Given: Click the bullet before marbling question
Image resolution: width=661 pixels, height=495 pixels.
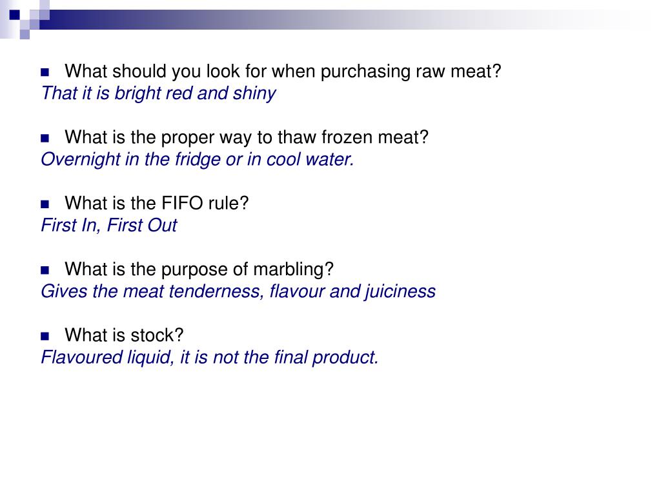Looking at the screenshot, I should [45, 270].
